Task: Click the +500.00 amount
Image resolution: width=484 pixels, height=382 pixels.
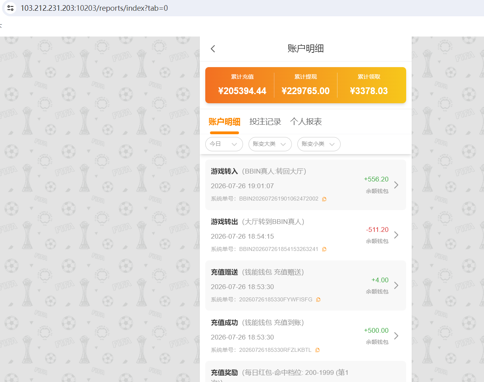Action: tap(376, 331)
